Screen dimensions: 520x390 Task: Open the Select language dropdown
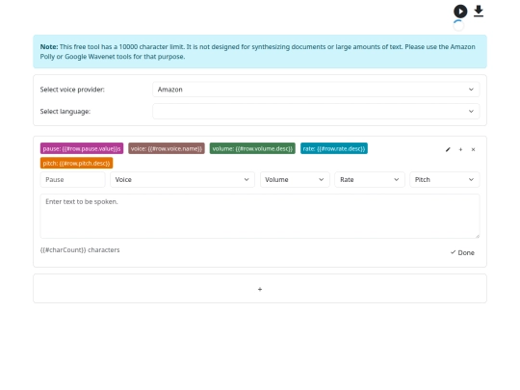pos(316,112)
